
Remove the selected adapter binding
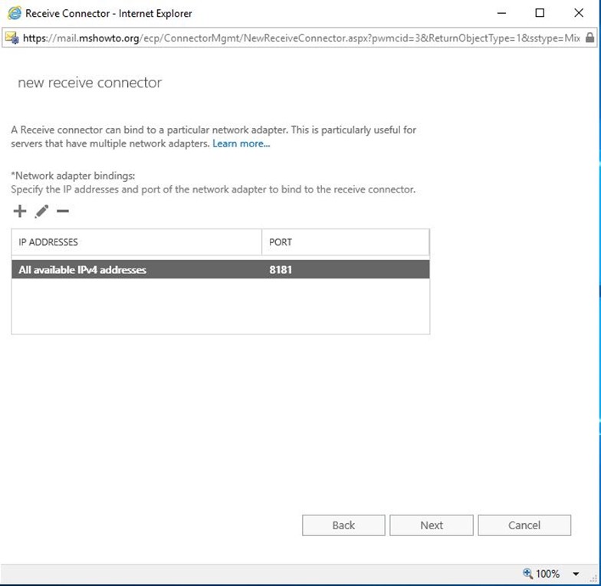coord(63,211)
